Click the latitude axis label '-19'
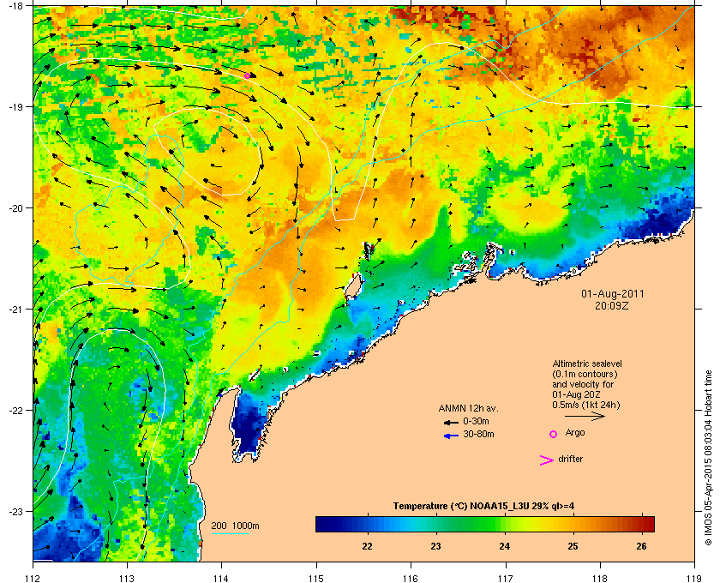 [x=15, y=106]
